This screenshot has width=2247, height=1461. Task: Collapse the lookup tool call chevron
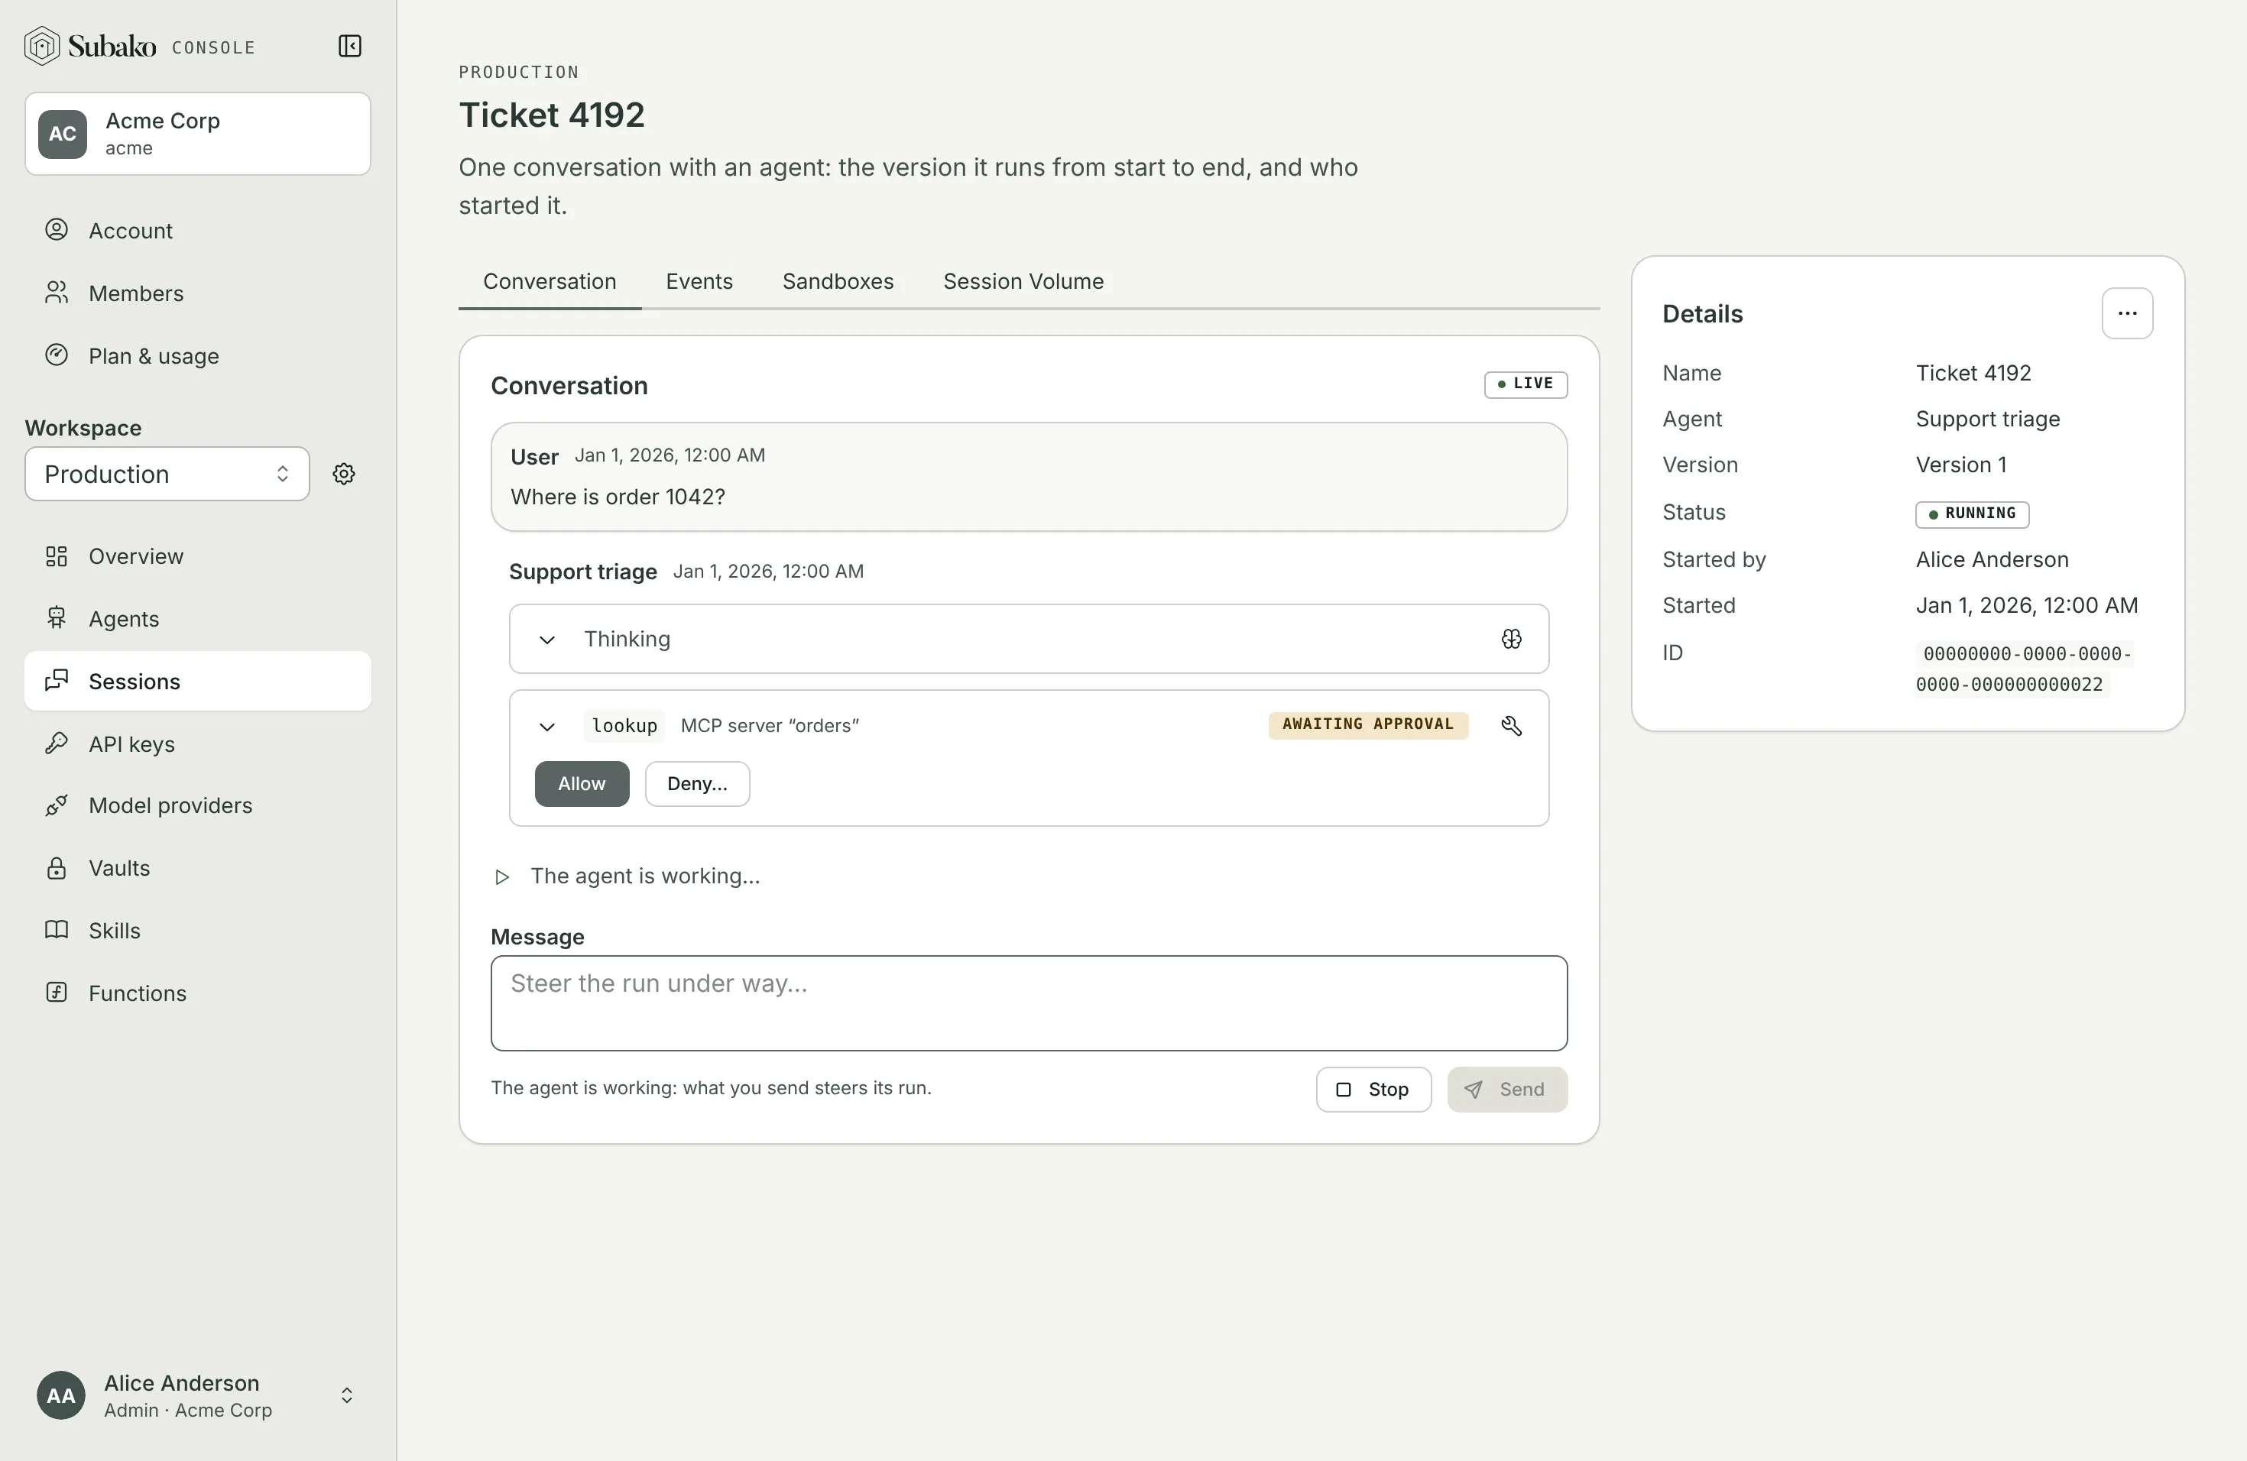(x=546, y=727)
